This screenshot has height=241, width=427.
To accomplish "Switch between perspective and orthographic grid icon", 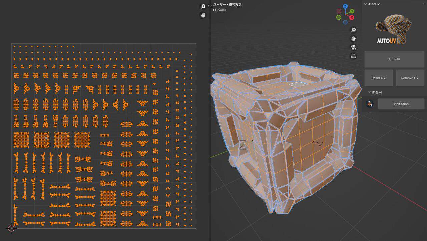I will coord(353,56).
